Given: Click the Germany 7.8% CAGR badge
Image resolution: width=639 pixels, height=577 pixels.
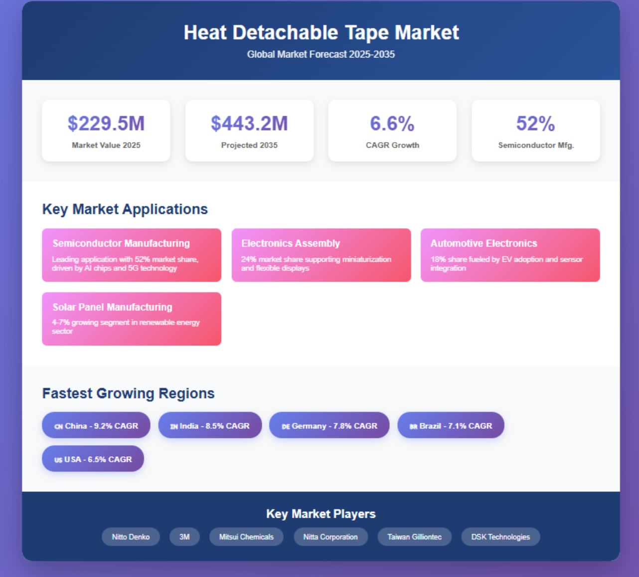Looking at the screenshot, I should [x=329, y=425].
